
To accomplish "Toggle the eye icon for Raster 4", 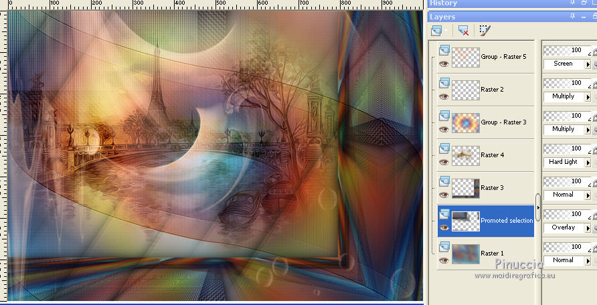I will click(x=444, y=162).
